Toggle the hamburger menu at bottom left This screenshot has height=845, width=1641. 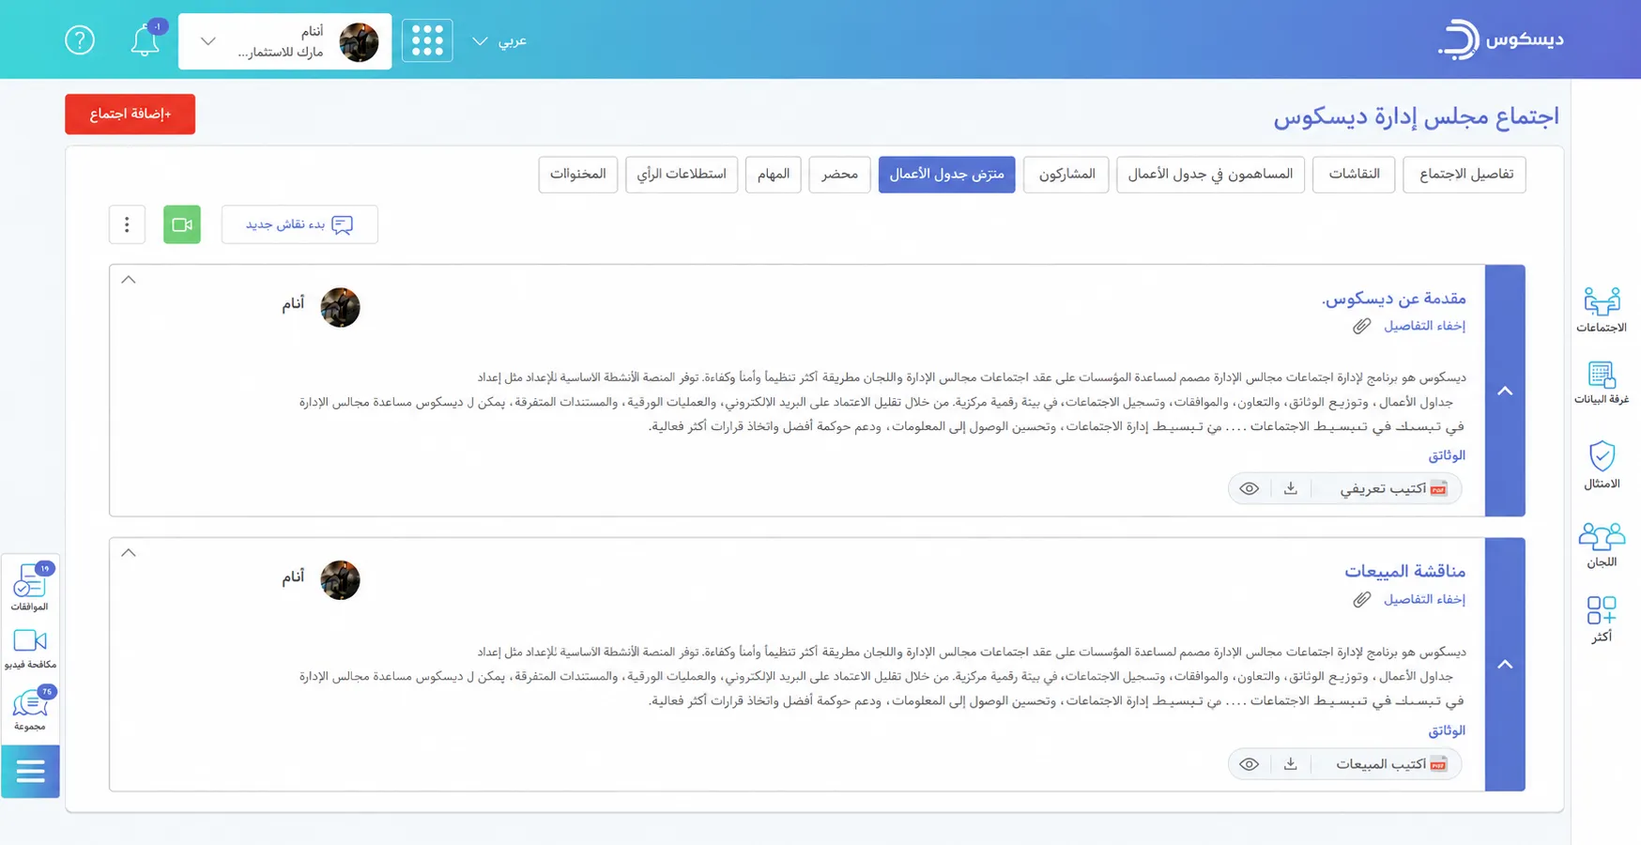point(30,772)
